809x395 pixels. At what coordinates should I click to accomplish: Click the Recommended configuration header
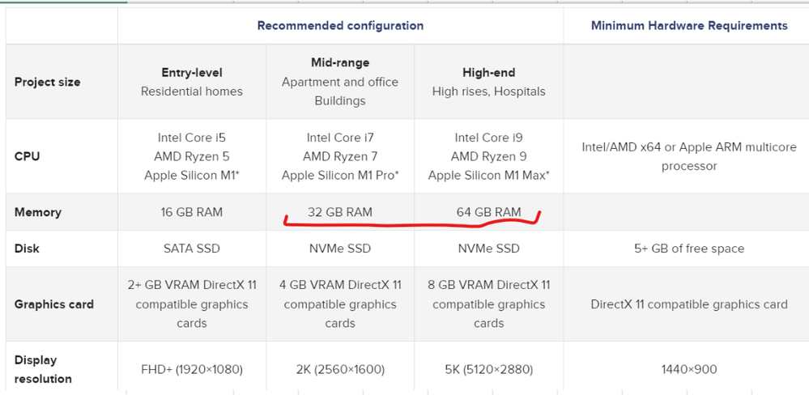[x=340, y=25]
